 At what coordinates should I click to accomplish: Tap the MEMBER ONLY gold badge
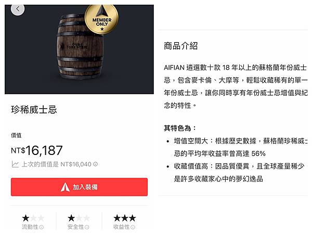point(101,19)
